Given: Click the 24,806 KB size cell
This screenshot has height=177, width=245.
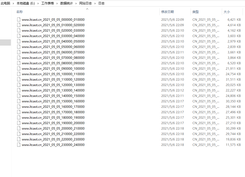Looking at the screenshot, I should (x=233, y=96).
